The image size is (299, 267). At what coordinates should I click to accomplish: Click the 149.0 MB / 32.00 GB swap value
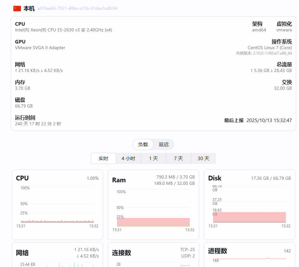pyautogui.click(x=174, y=183)
